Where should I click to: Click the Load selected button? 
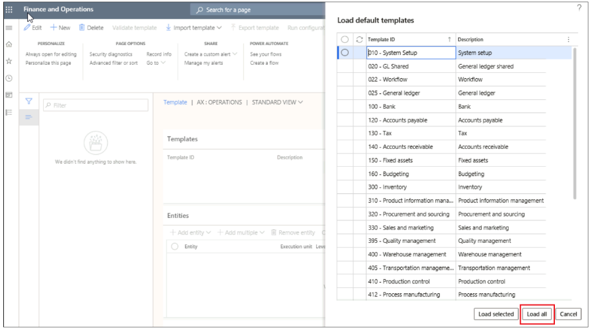click(x=496, y=314)
